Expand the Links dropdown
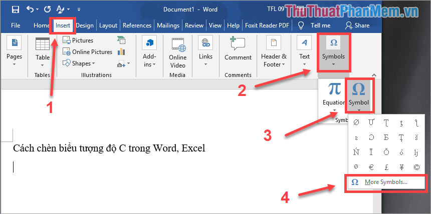 tap(205, 51)
